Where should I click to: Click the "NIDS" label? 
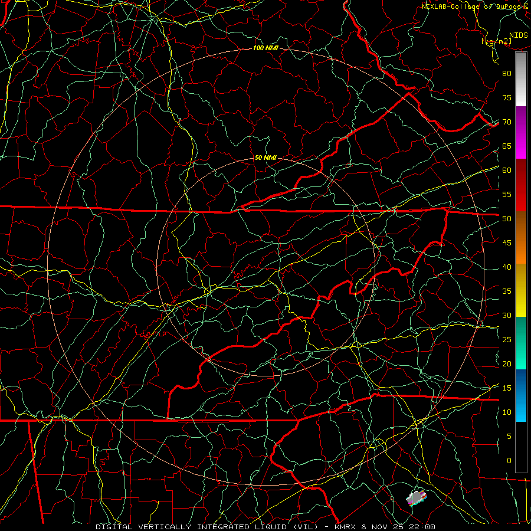click(519, 35)
